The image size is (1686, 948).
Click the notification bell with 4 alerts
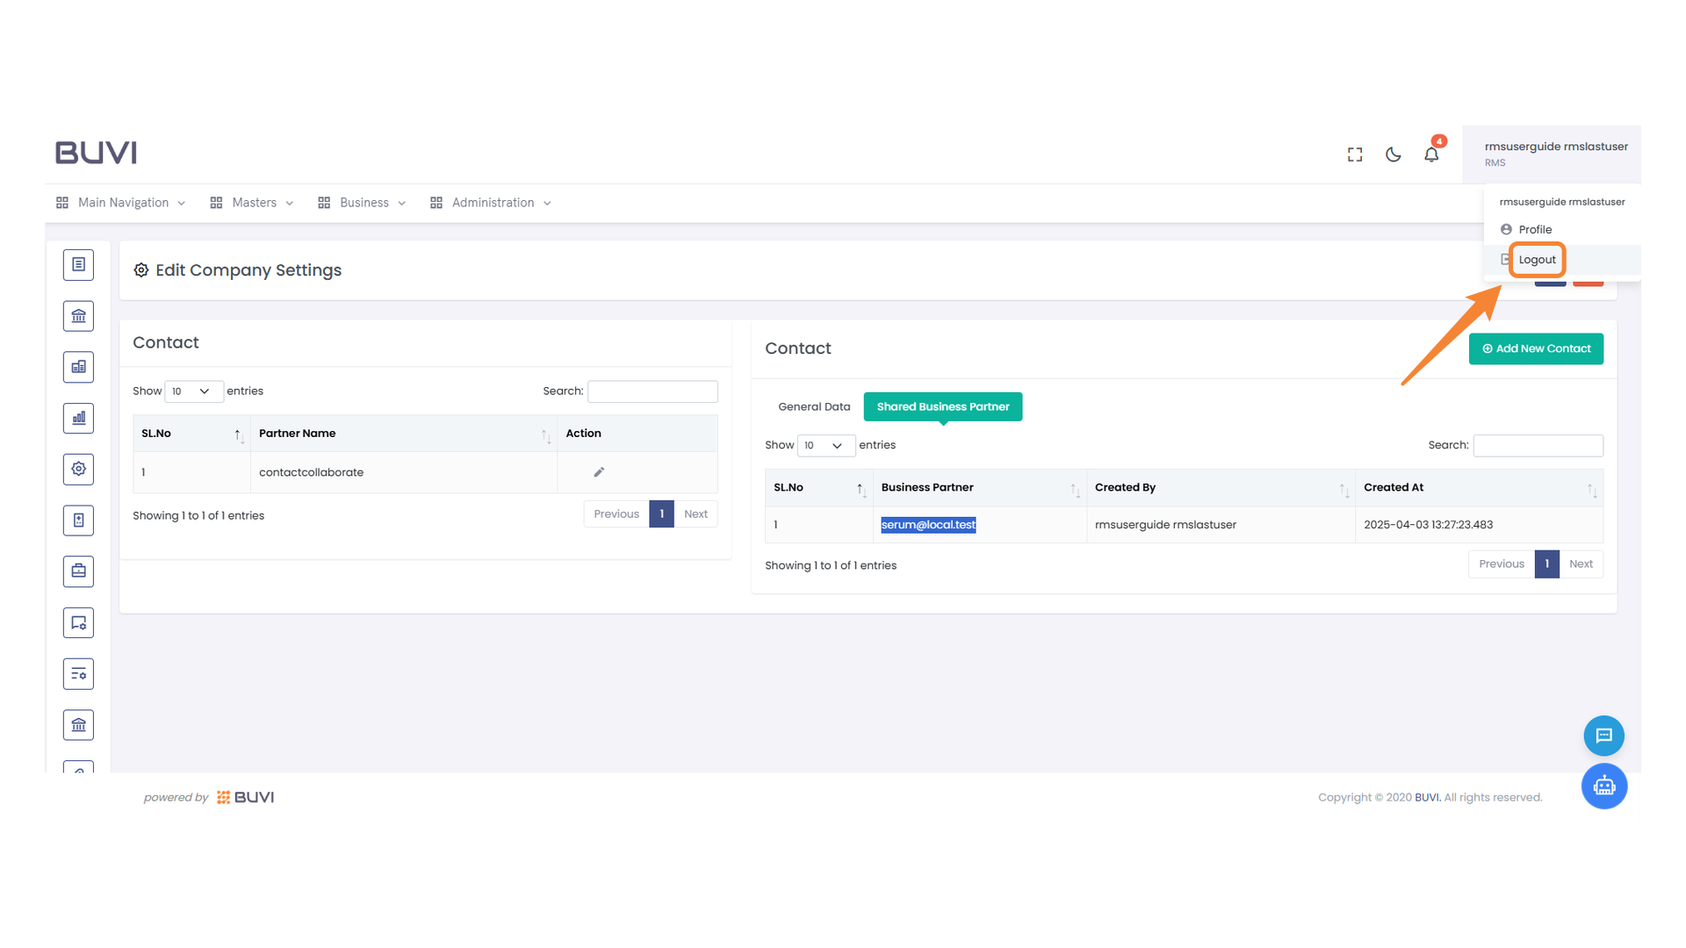coord(1431,154)
